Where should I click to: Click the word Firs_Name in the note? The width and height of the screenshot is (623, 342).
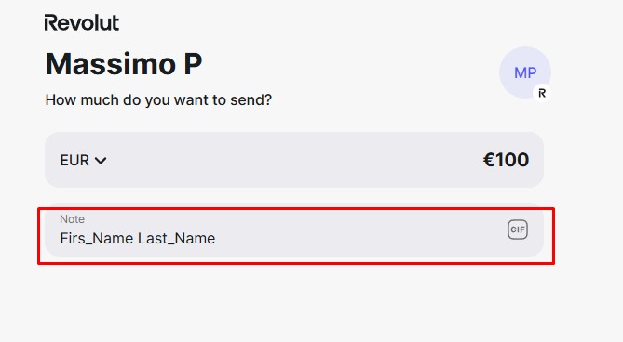tap(97, 238)
